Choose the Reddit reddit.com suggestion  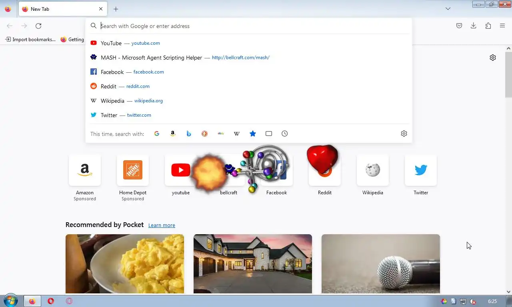click(249, 86)
